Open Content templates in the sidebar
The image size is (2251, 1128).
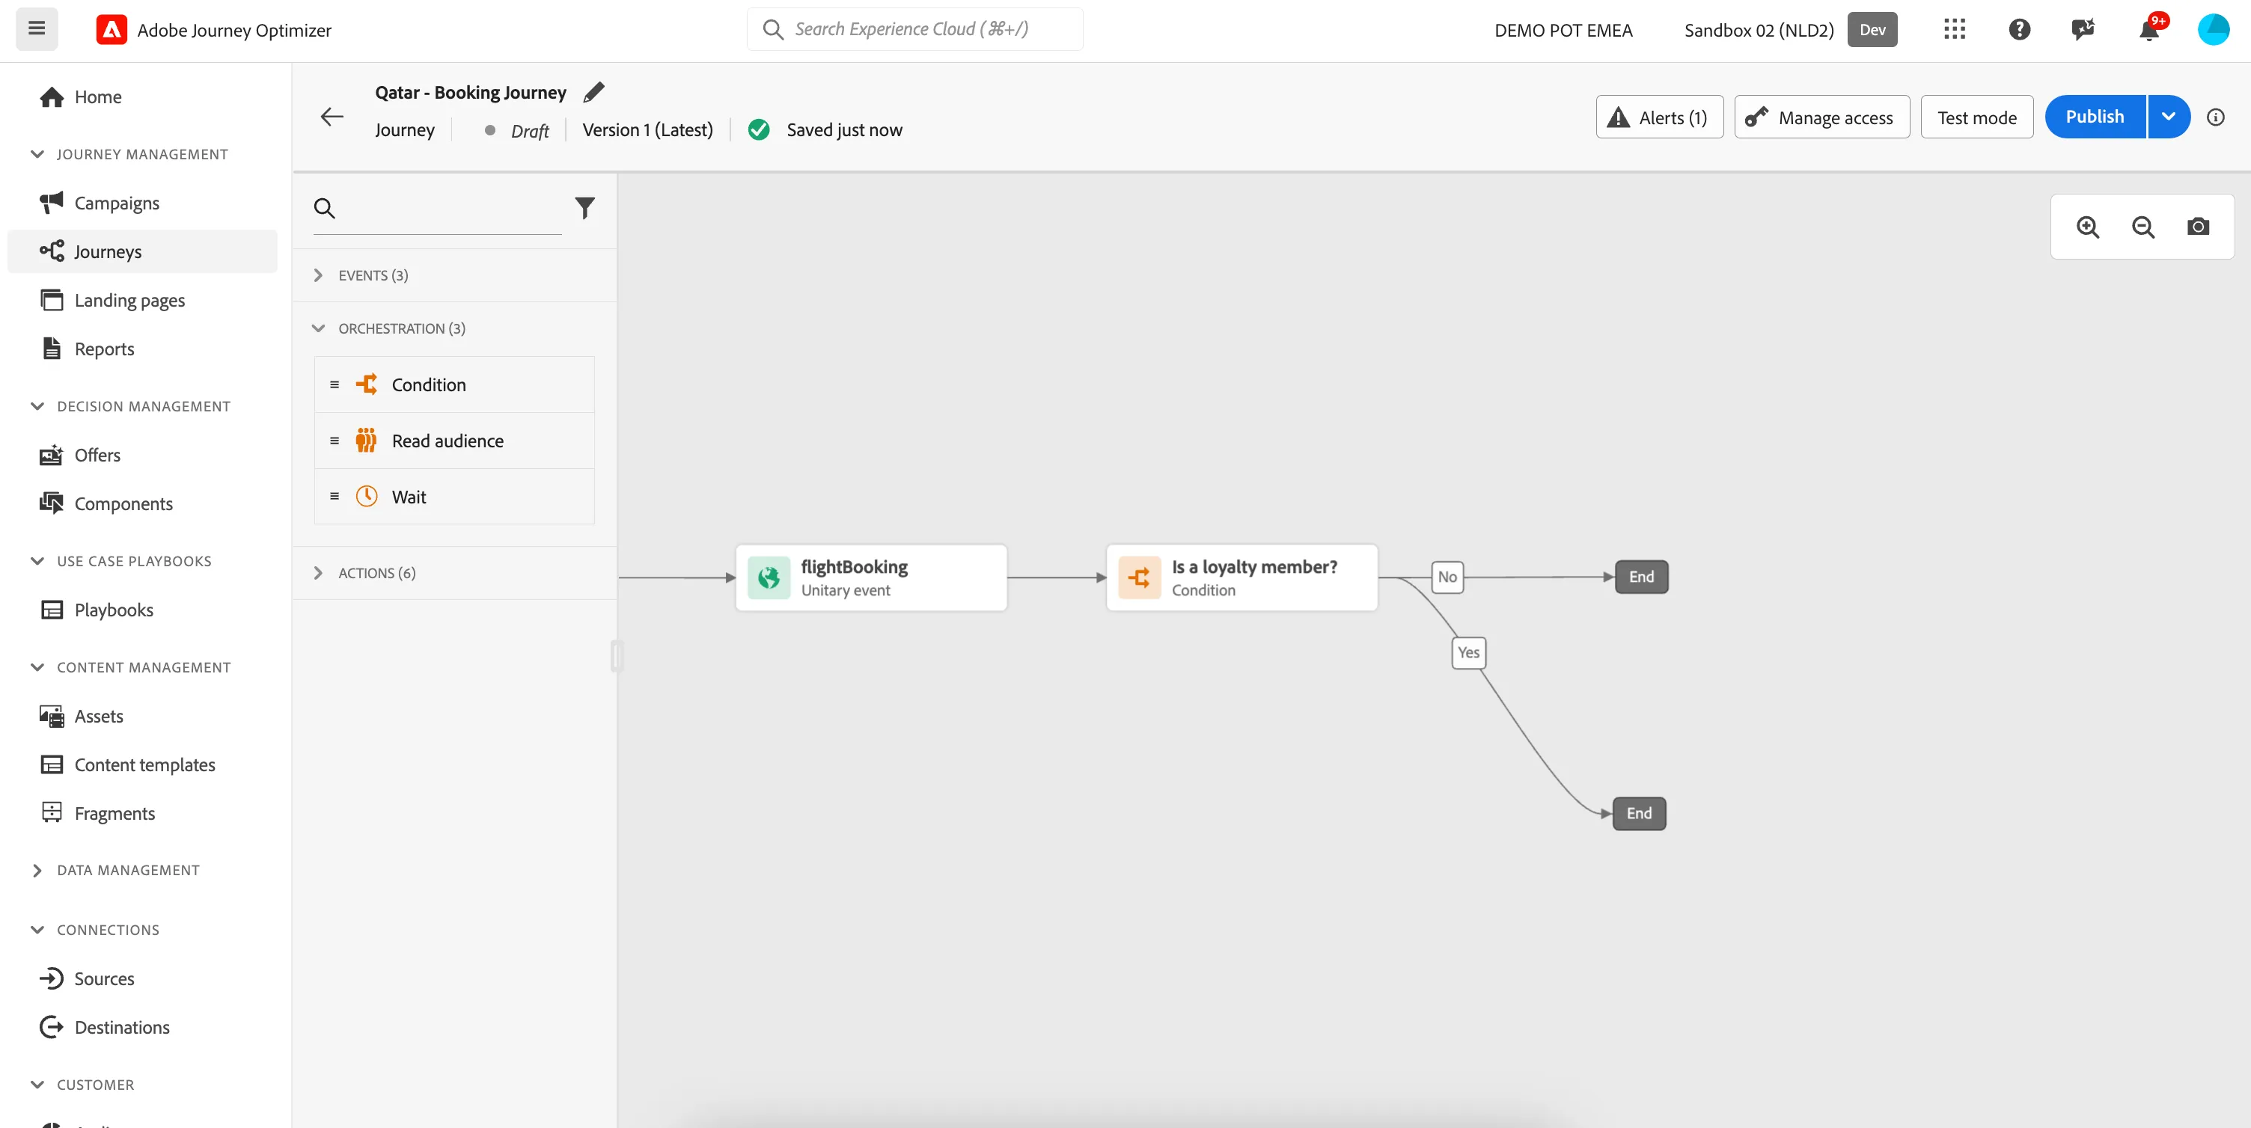pyautogui.click(x=141, y=764)
